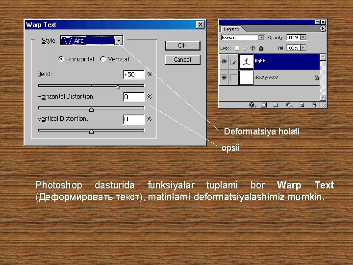Create new fill or adjustment layer
353x265 pixels.
pyautogui.click(x=289, y=105)
